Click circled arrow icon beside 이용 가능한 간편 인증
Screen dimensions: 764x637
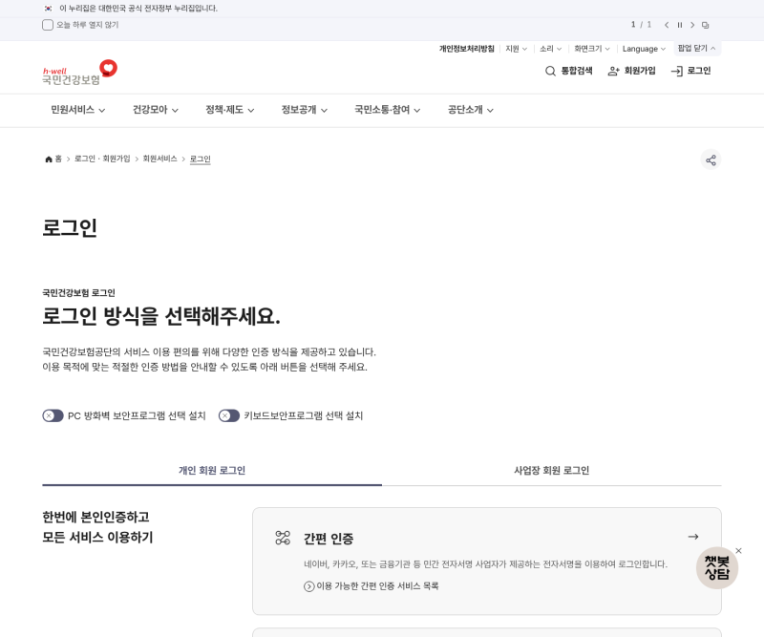click(308, 586)
